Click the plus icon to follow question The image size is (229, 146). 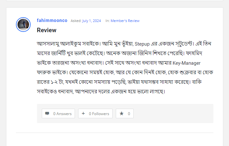pyautogui.click(x=83, y=113)
